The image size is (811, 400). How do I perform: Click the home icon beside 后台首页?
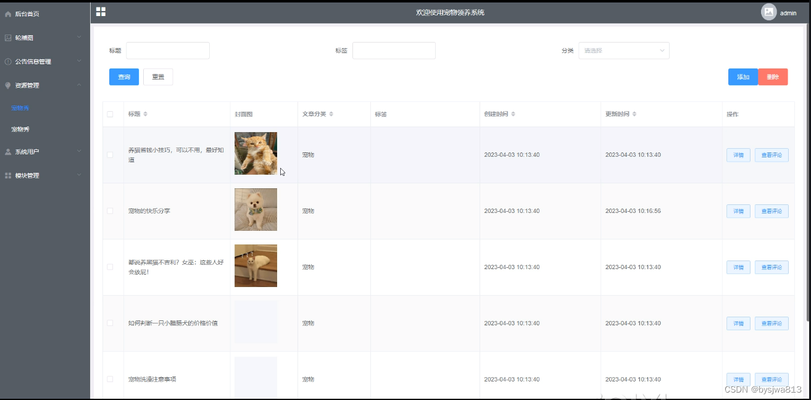click(x=8, y=14)
